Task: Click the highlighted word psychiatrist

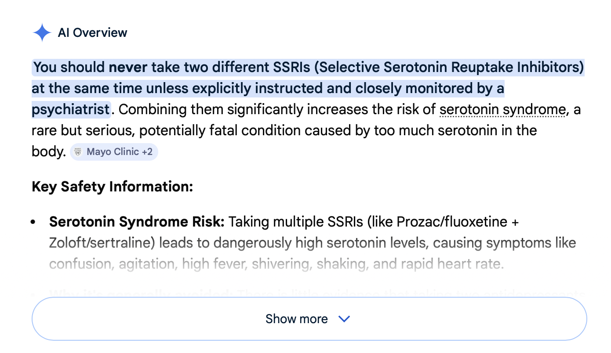Action: (x=70, y=110)
